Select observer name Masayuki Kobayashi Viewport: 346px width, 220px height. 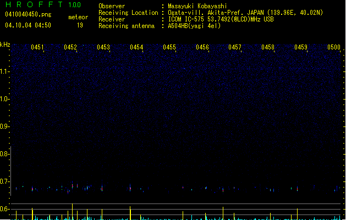pyautogui.click(x=197, y=6)
